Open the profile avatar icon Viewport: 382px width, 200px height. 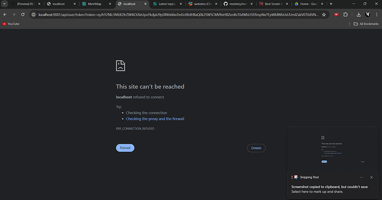click(368, 14)
